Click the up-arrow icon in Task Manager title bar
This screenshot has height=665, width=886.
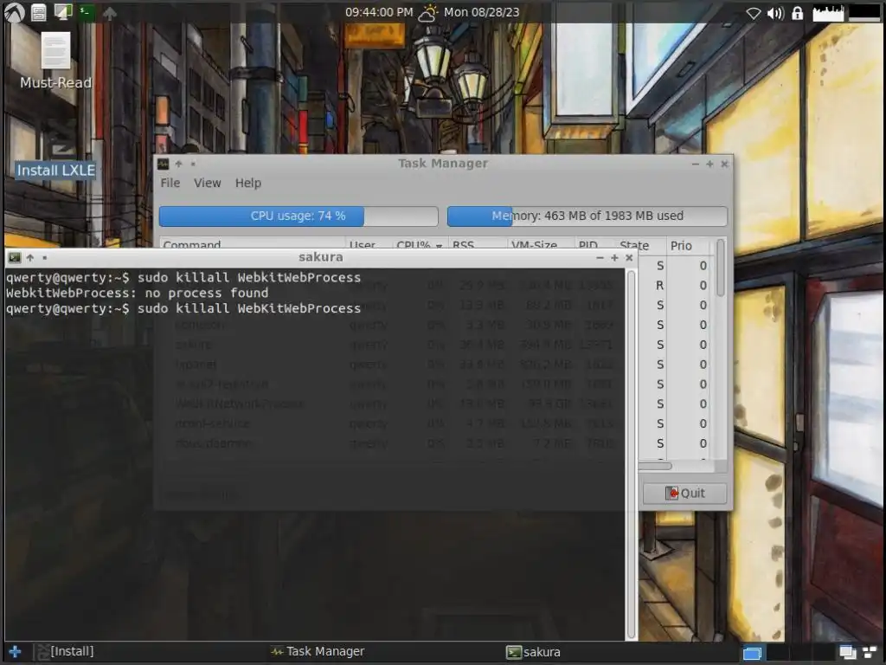coord(178,164)
